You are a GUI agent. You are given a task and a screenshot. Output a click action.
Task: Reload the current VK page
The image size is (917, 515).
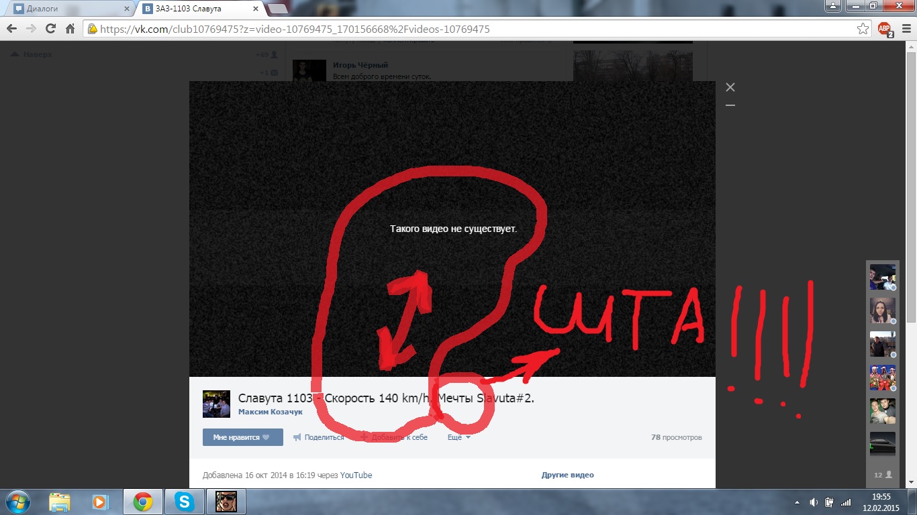pyautogui.click(x=50, y=29)
